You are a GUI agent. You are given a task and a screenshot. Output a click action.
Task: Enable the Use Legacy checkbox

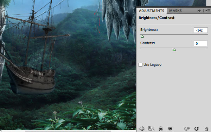[x=140, y=64]
